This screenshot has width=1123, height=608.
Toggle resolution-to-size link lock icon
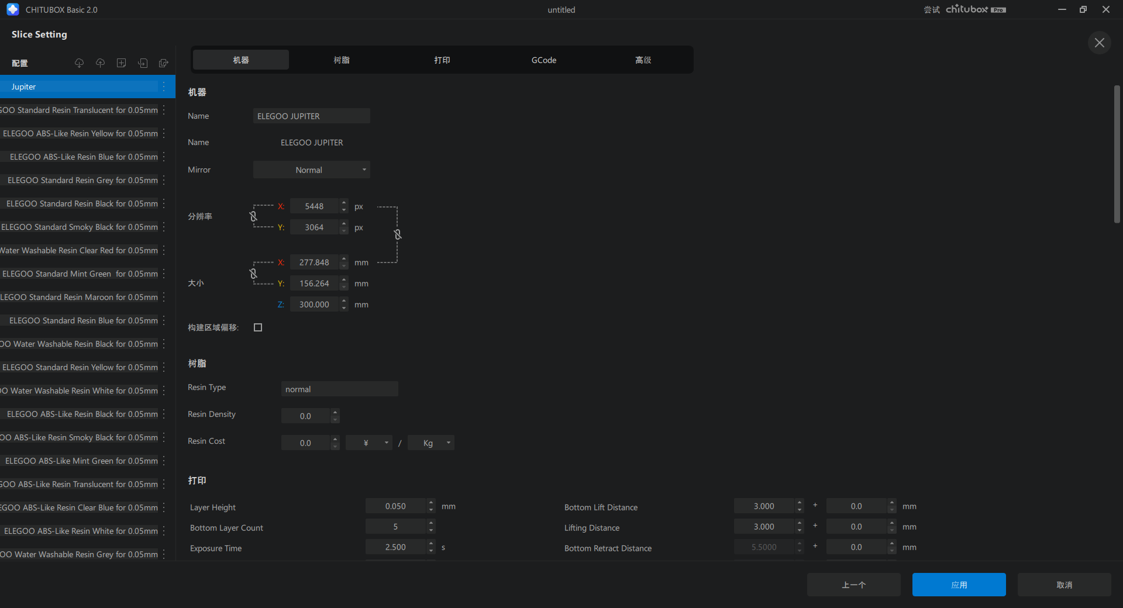(398, 234)
